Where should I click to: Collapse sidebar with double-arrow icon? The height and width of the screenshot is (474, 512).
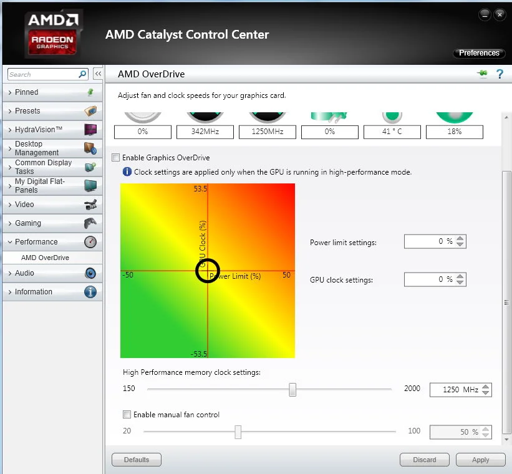[x=98, y=74]
